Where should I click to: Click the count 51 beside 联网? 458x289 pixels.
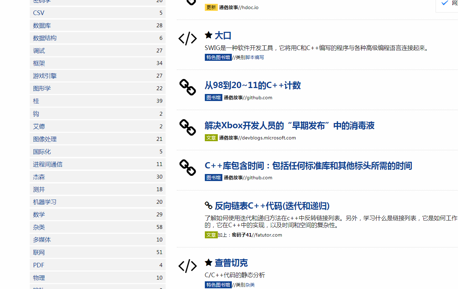click(159, 252)
